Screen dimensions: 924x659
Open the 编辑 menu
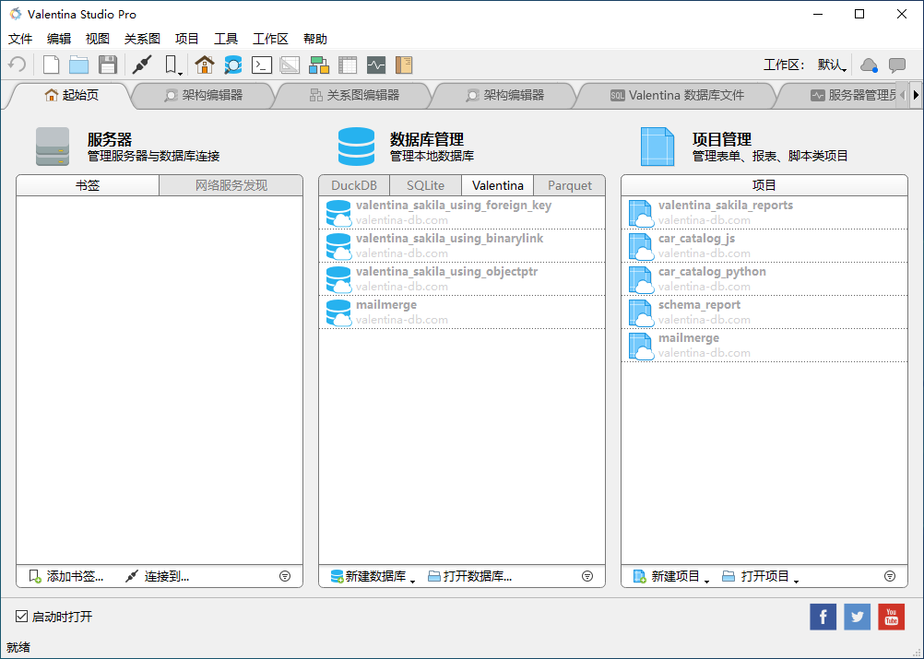point(59,39)
